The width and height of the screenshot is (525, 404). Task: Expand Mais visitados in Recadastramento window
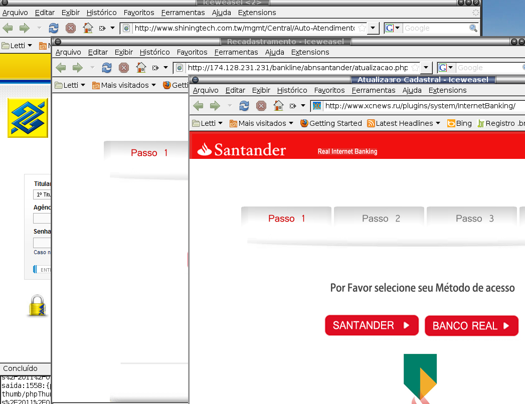pos(124,85)
